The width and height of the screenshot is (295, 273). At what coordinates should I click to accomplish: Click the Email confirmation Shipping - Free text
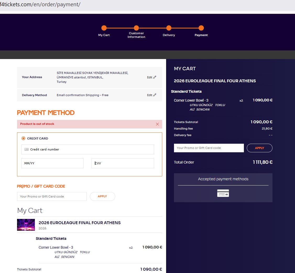tap(83, 95)
